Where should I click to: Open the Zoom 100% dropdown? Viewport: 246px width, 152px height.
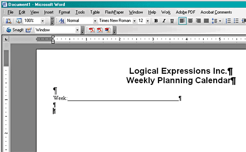click(x=42, y=20)
